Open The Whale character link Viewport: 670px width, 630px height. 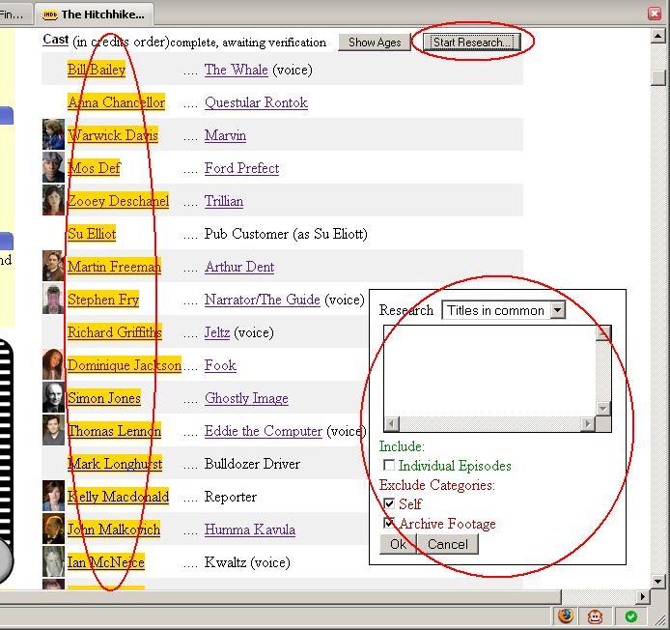tap(237, 70)
